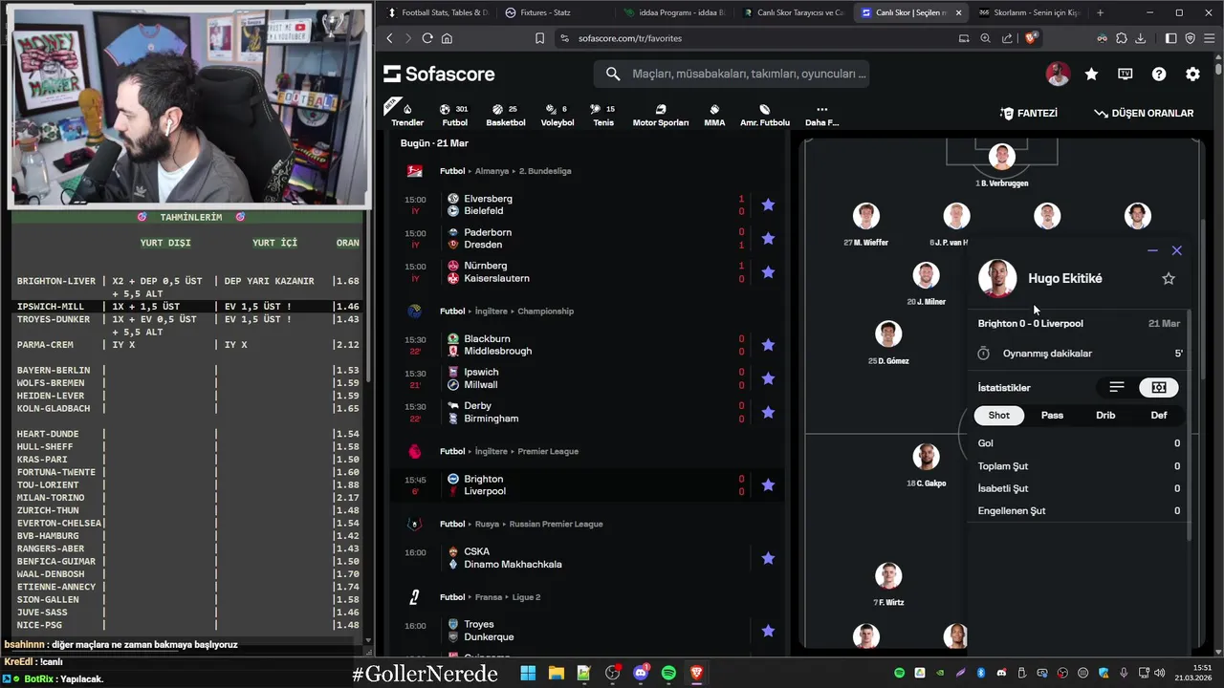This screenshot has height=688, width=1224.
Task: Unfavorite the Nürnberg–Kaiserslautern match star
Action: 768,272
